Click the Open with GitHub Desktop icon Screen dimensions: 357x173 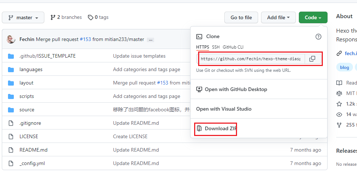tap(199, 89)
